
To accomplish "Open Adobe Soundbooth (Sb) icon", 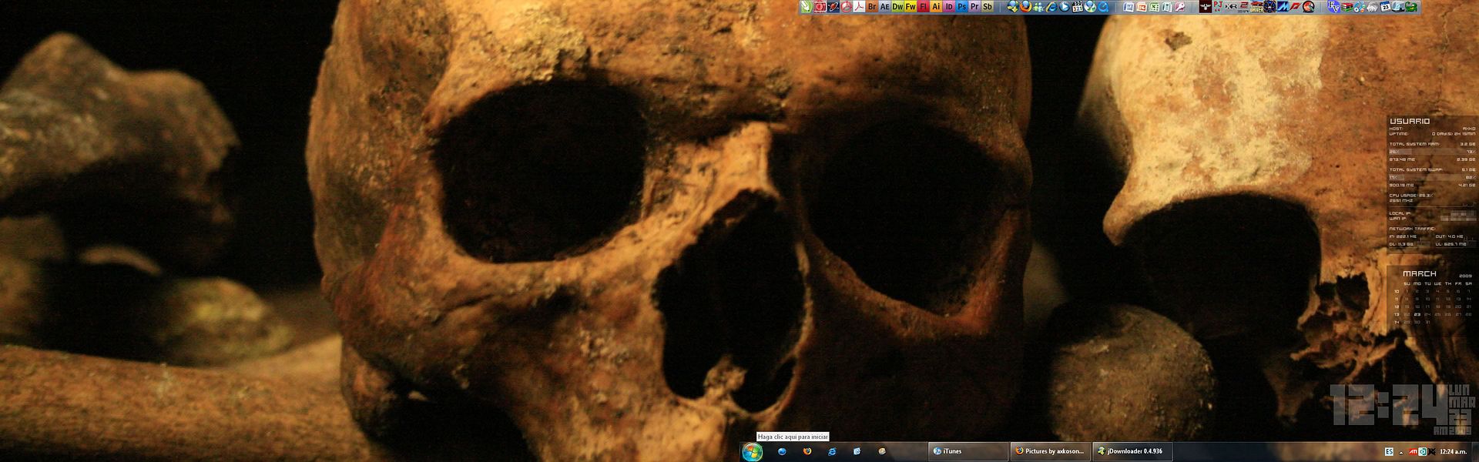I will pos(988,6).
